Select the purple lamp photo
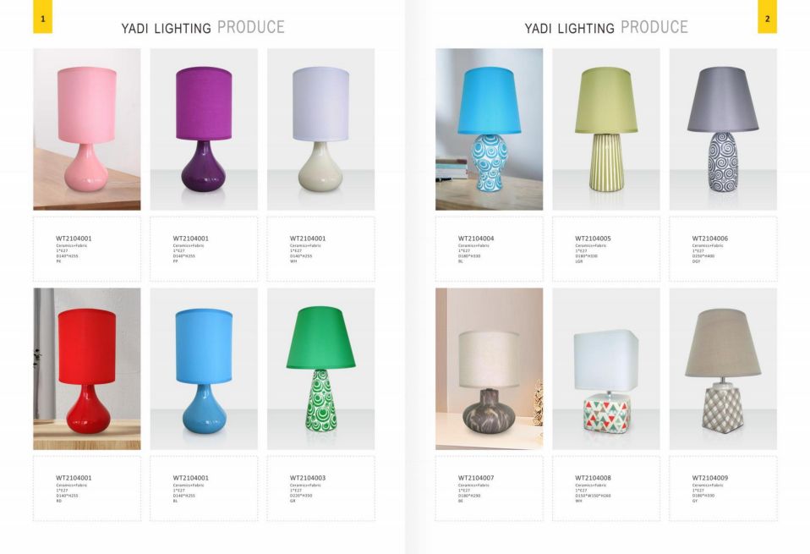 point(204,129)
